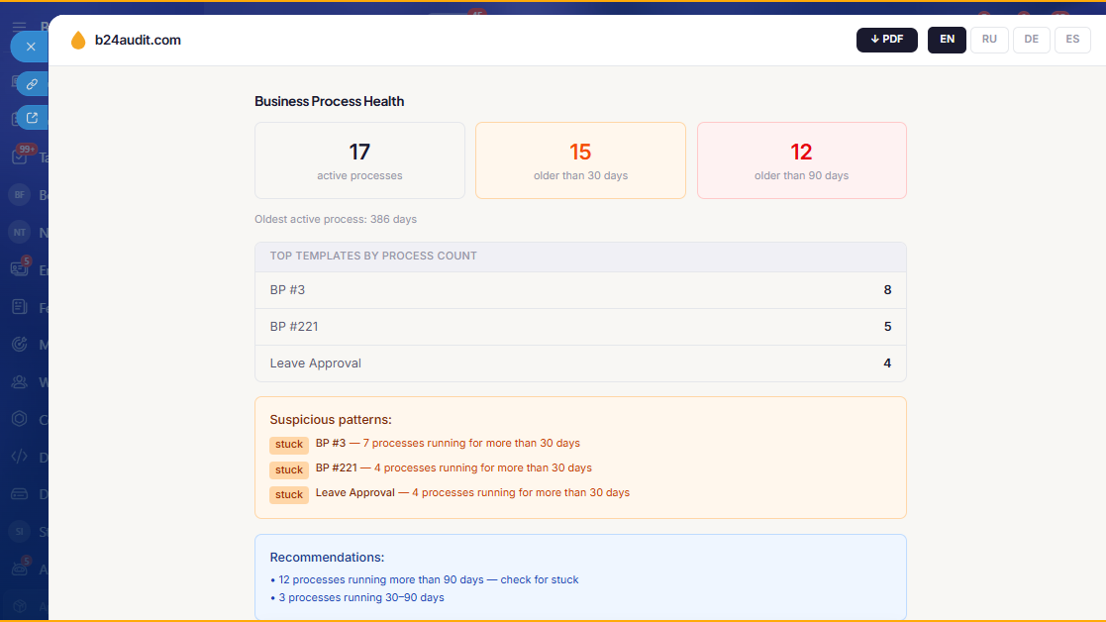Click the count 4 for Leave Approval

coord(887,363)
